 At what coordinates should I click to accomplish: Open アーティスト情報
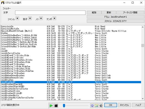click(x=130, y=13)
